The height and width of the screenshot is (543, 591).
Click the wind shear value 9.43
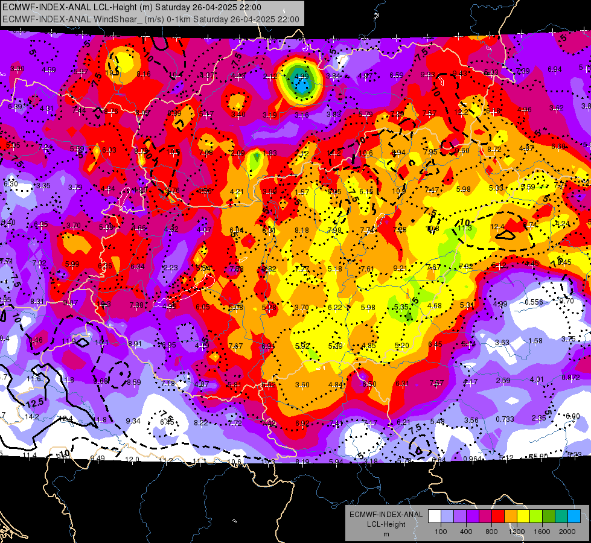(x=459, y=73)
